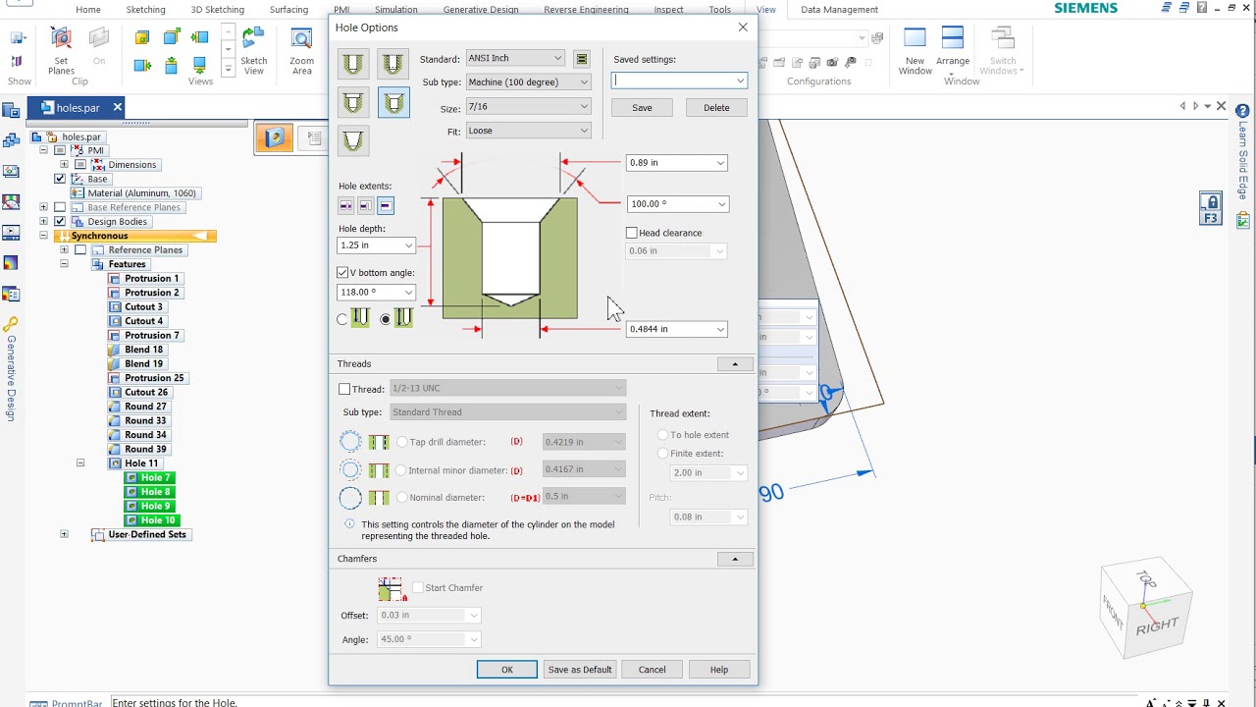The width and height of the screenshot is (1256, 707).
Task: Open the Saved settings dropdown
Action: click(740, 81)
